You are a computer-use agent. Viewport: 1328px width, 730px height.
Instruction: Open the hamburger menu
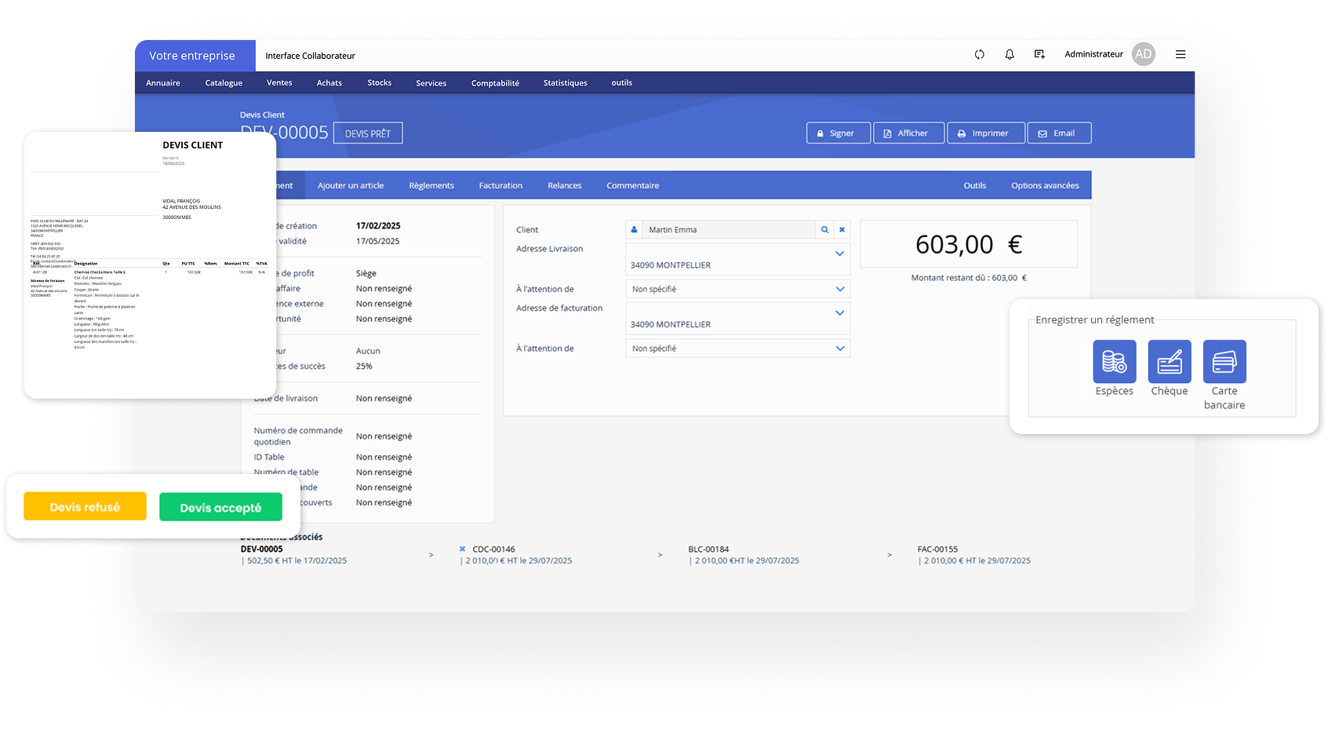coord(1180,54)
